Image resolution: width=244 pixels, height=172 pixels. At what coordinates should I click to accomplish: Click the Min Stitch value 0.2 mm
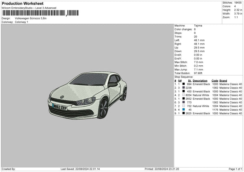(198, 66)
